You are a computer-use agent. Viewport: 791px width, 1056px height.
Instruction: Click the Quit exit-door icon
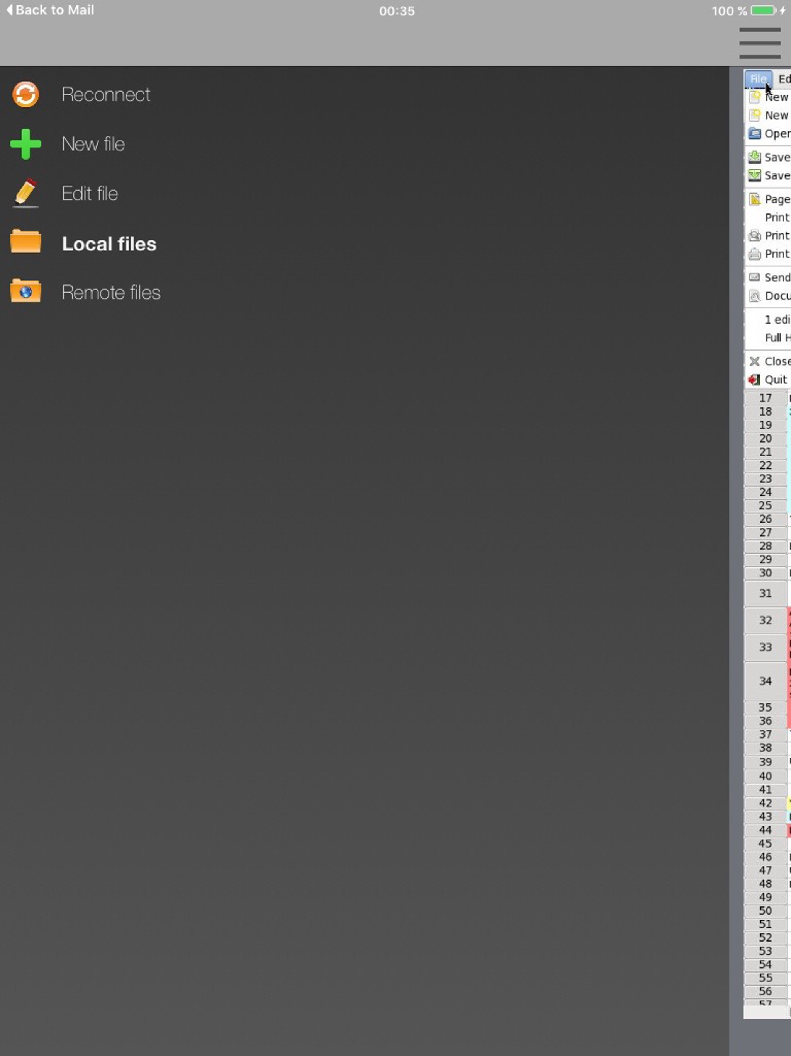754,380
